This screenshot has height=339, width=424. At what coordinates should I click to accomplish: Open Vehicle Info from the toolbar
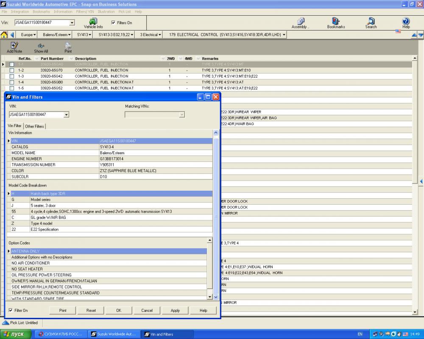coord(93,23)
